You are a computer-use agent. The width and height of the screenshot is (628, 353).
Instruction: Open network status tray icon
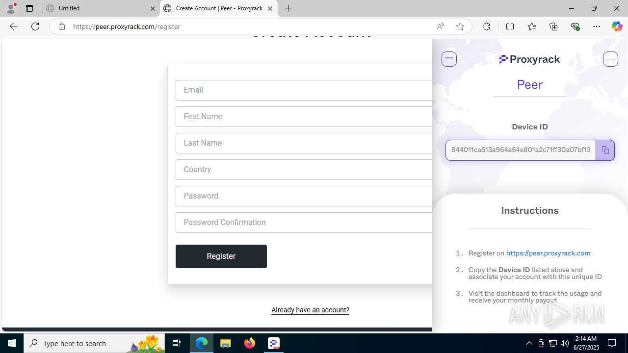point(553,343)
